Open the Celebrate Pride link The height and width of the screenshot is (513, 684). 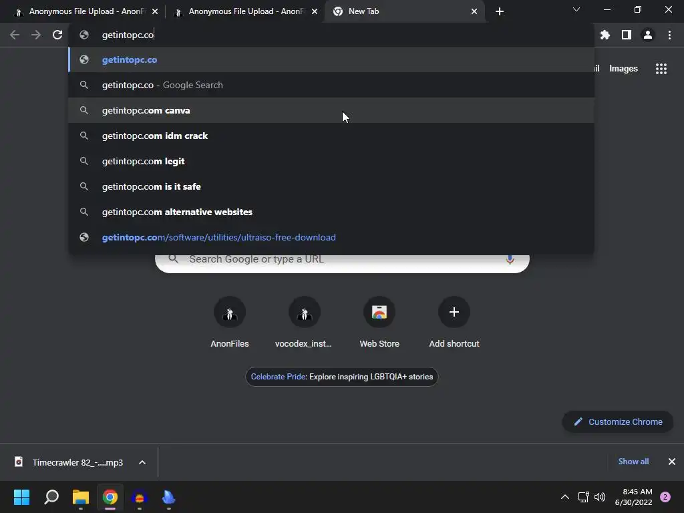[341, 377]
